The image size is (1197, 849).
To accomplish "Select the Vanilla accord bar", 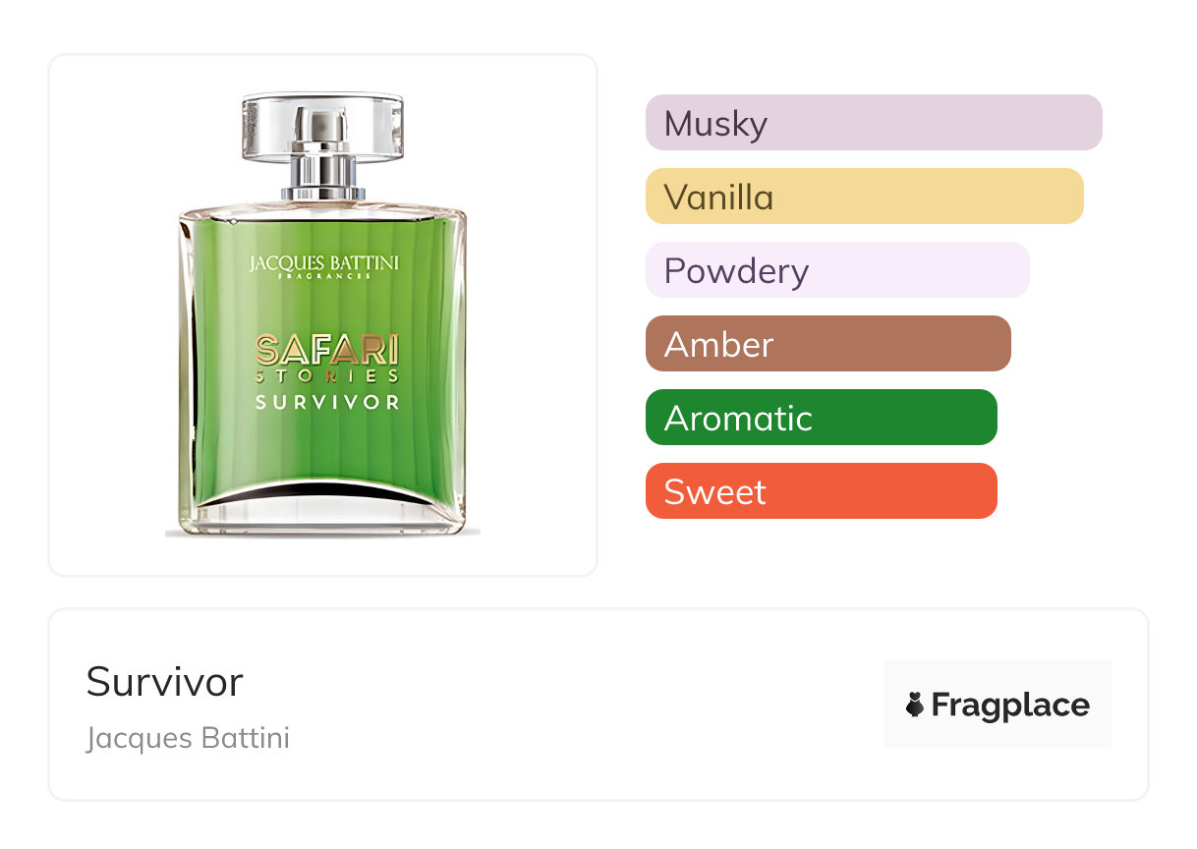I will (865, 197).
